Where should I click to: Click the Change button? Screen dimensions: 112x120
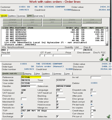[x=13, y=20]
